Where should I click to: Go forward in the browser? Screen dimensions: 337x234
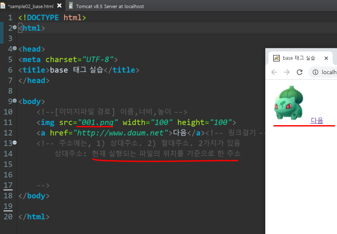[x=287, y=72]
